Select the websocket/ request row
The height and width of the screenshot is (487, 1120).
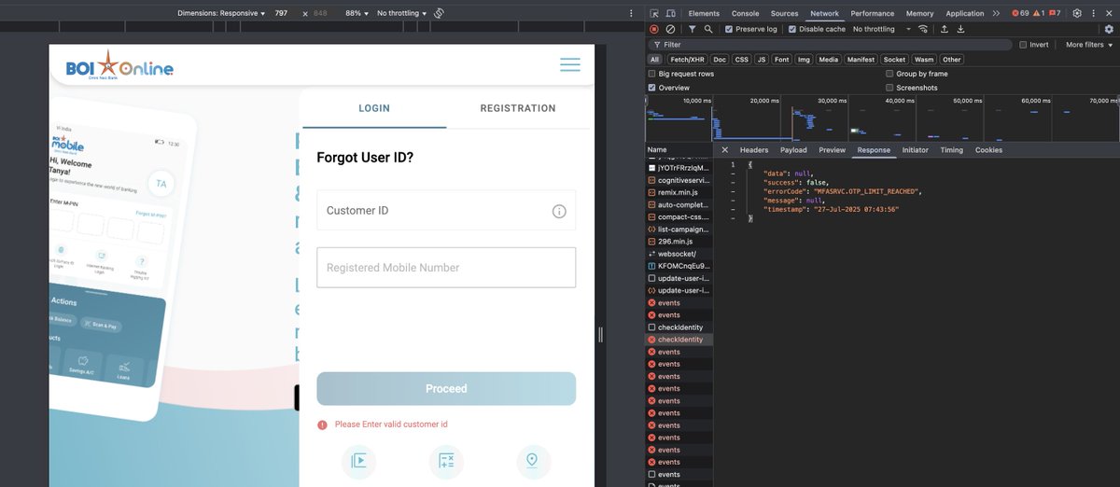(679, 254)
